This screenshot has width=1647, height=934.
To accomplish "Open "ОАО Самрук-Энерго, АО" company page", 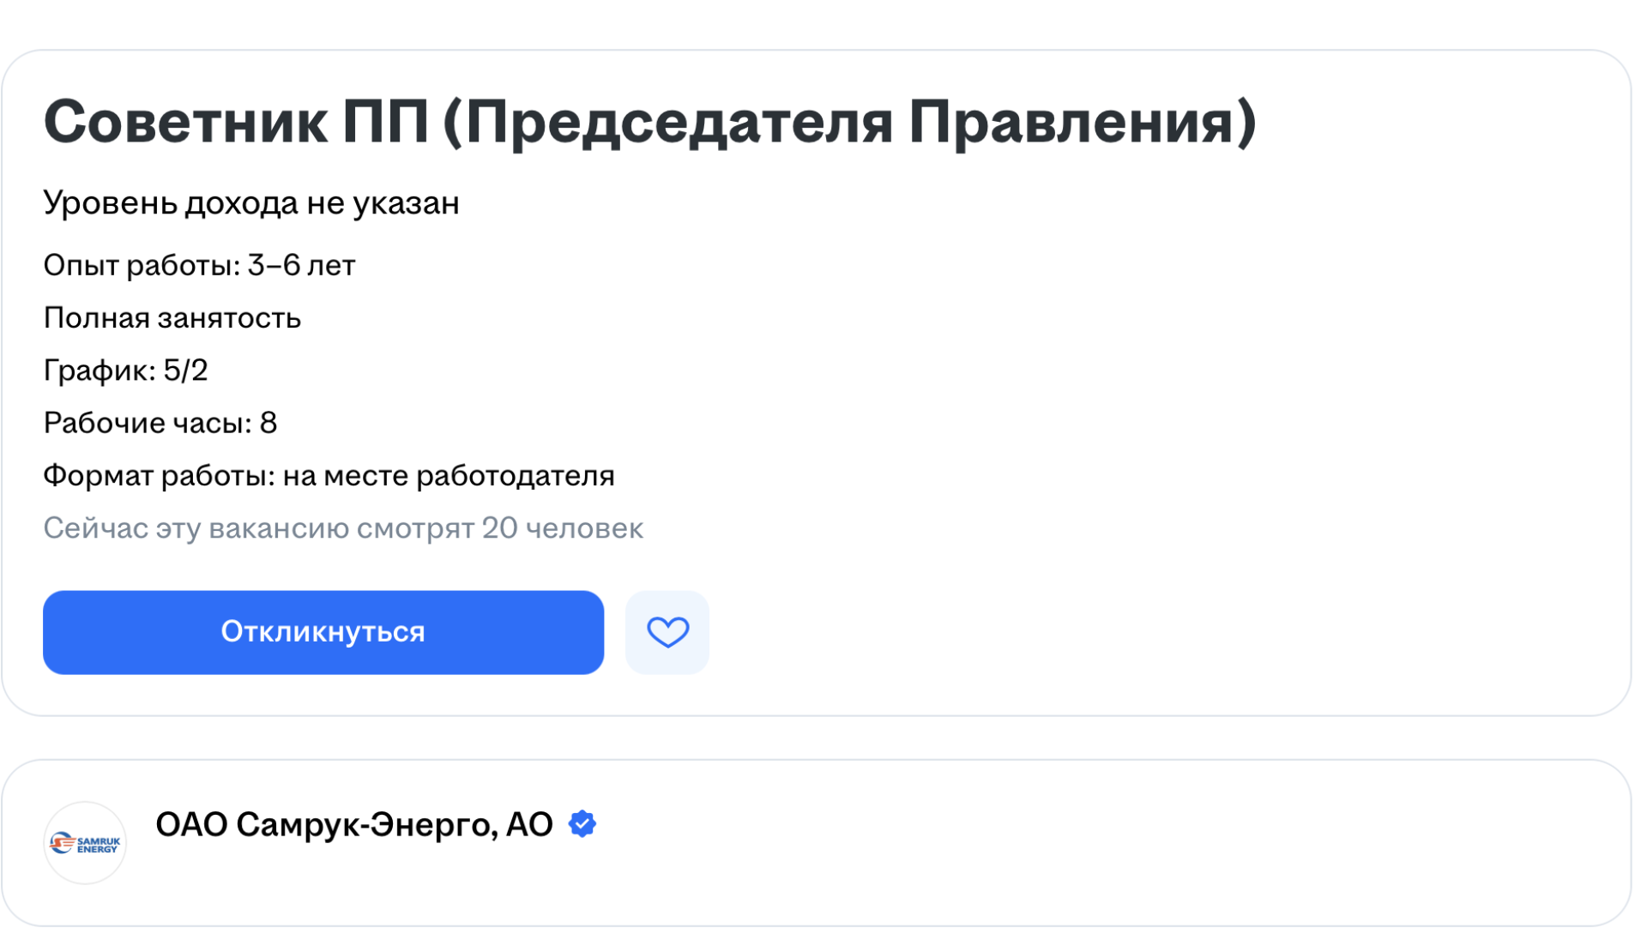I will (x=354, y=823).
